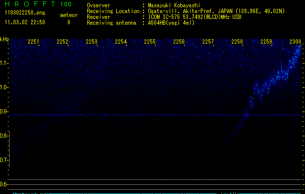The height and width of the screenshot is (194, 305).
Task: Click the 2252 time marker
Action: [x=63, y=42]
